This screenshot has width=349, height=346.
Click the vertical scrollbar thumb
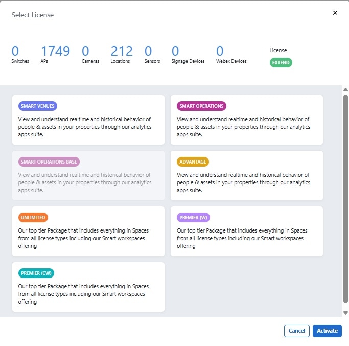tap(345, 199)
